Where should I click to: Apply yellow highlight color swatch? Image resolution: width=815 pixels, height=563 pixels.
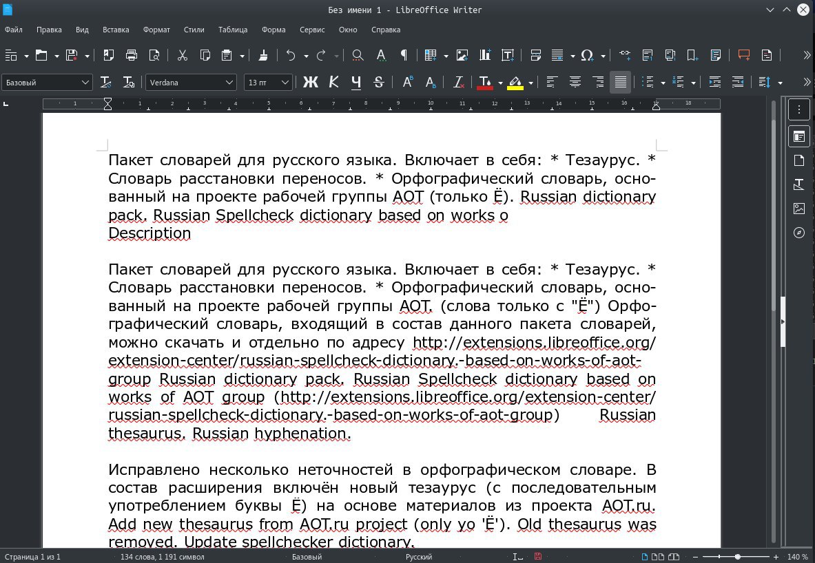point(515,83)
